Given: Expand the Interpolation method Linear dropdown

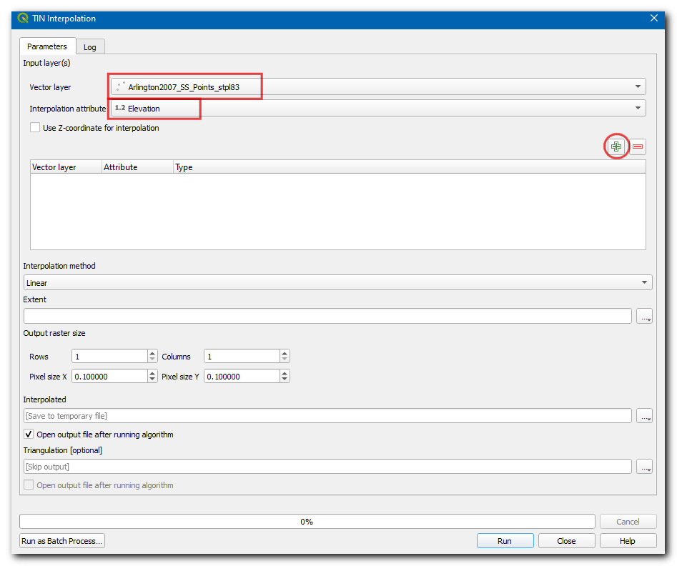Looking at the screenshot, I should tap(645, 283).
